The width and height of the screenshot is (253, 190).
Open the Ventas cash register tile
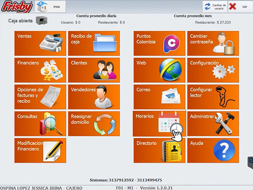(x=40, y=43)
